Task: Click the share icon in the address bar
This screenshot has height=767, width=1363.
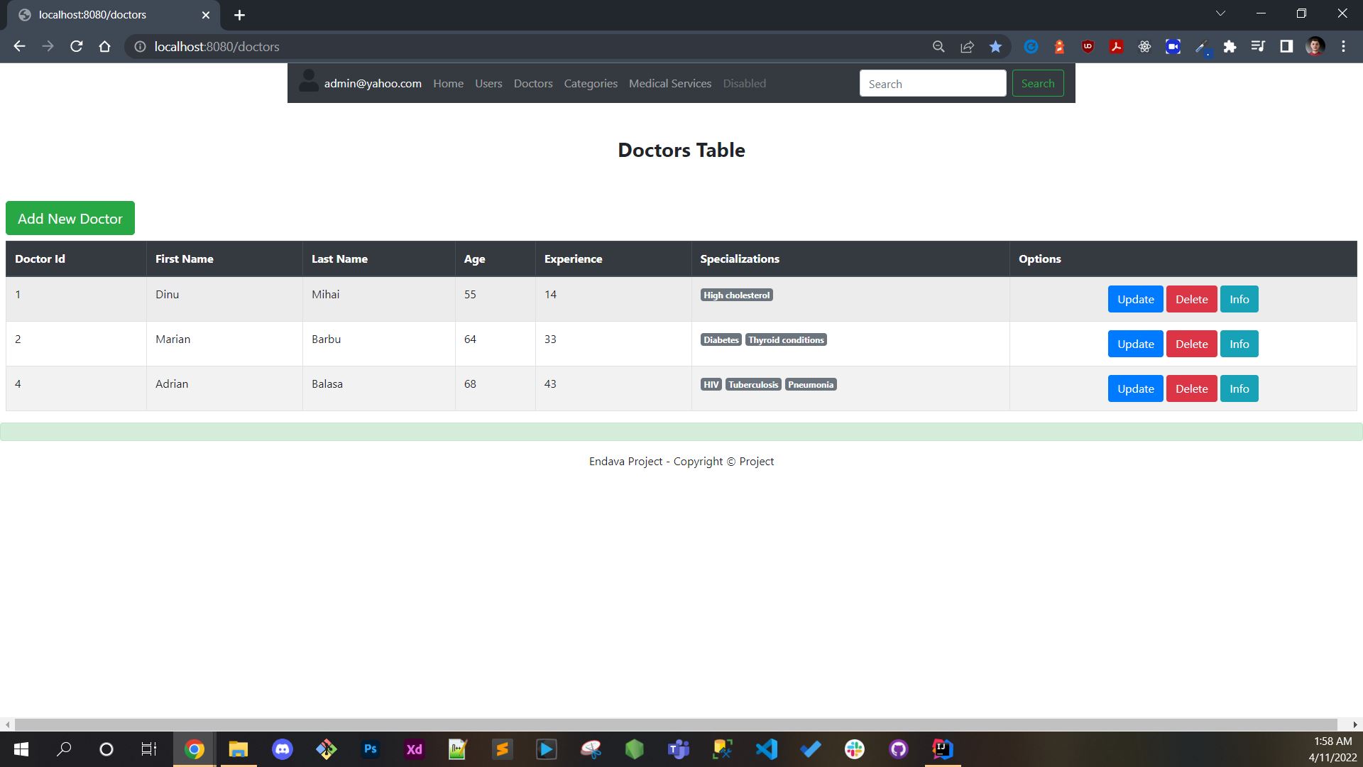Action: pyautogui.click(x=966, y=46)
